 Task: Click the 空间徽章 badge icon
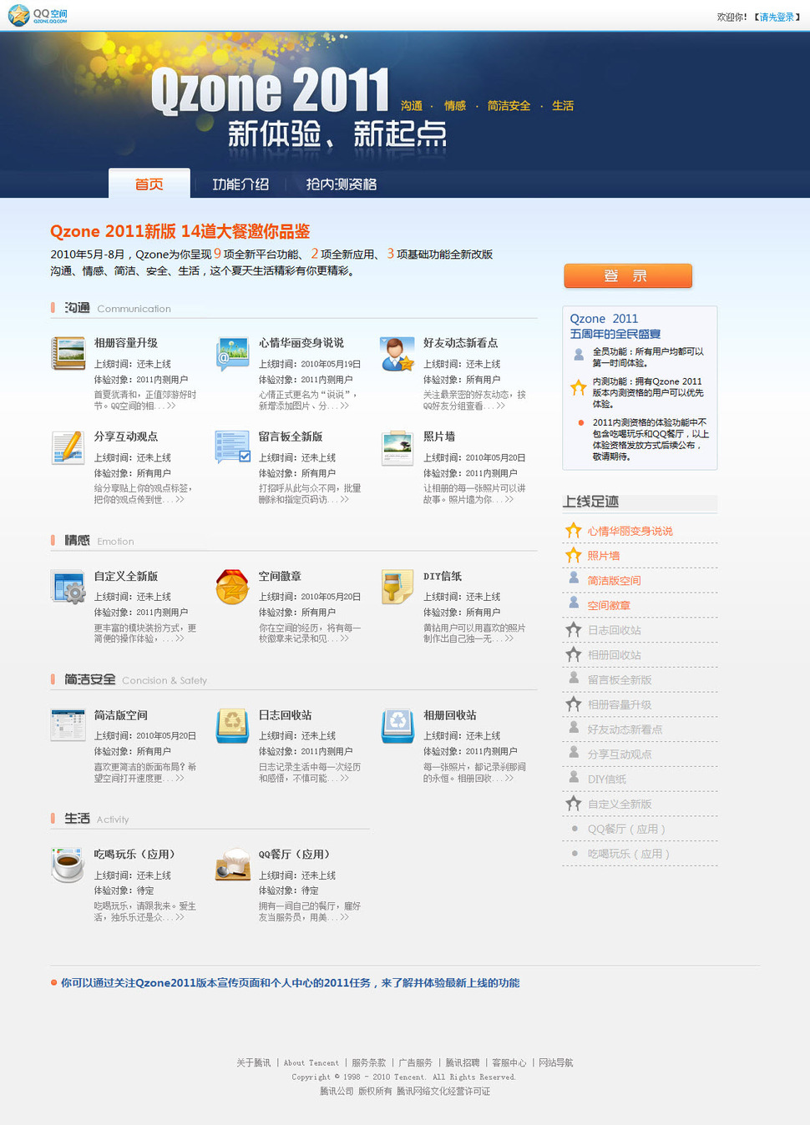click(233, 586)
